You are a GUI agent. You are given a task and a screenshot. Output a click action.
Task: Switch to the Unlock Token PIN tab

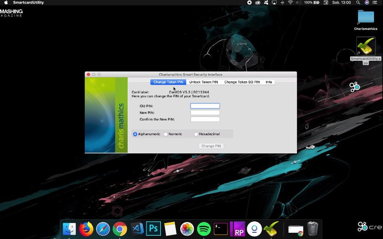[203, 82]
